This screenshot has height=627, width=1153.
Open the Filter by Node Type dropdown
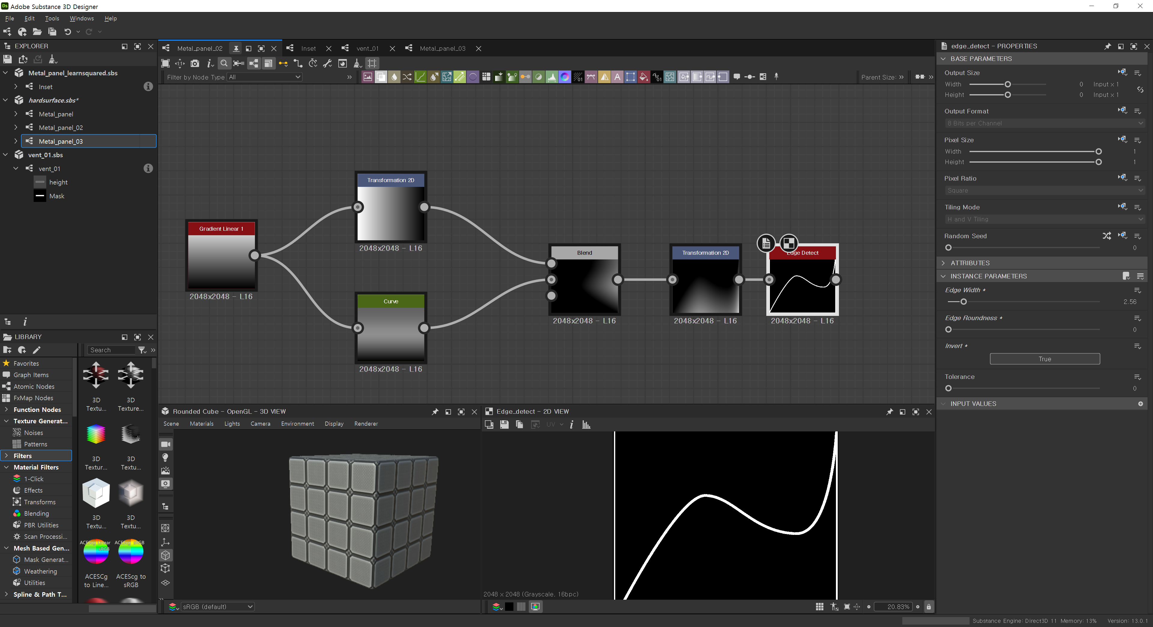(264, 77)
